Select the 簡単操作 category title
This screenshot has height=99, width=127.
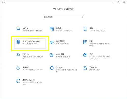pos(26,67)
